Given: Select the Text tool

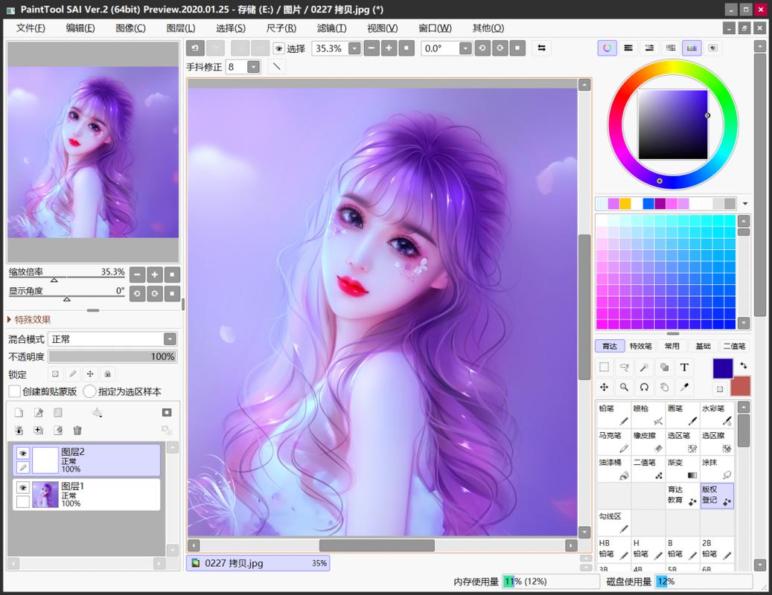Looking at the screenshot, I should tap(684, 367).
